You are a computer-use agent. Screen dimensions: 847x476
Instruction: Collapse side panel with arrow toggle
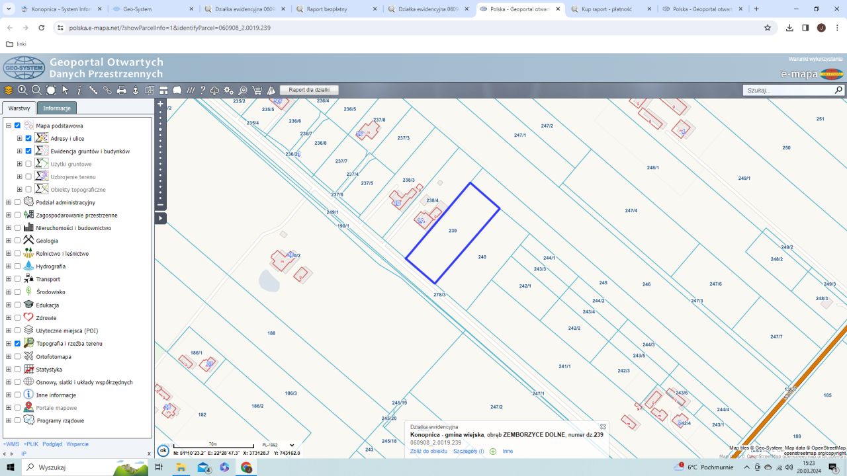pos(160,218)
